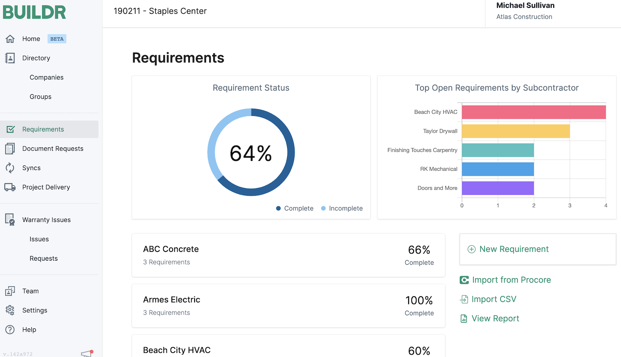
Task: Select Requirements in the sidebar menu
Action: point(43,129)
